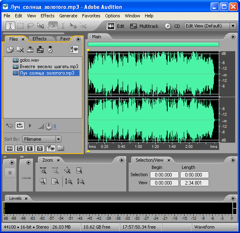This screenshot has width=240, height=233.
Task: Open the Options menu
Action: click(112, 16)
